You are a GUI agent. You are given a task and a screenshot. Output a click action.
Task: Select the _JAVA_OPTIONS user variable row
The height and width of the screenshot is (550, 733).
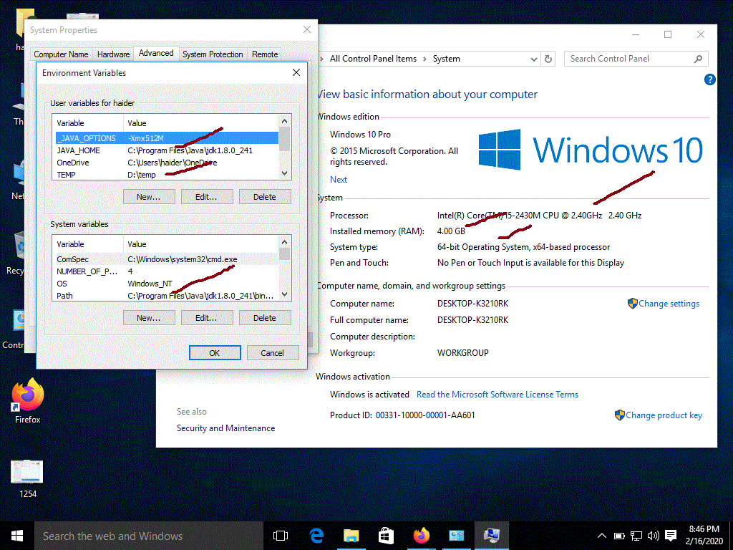167,138
